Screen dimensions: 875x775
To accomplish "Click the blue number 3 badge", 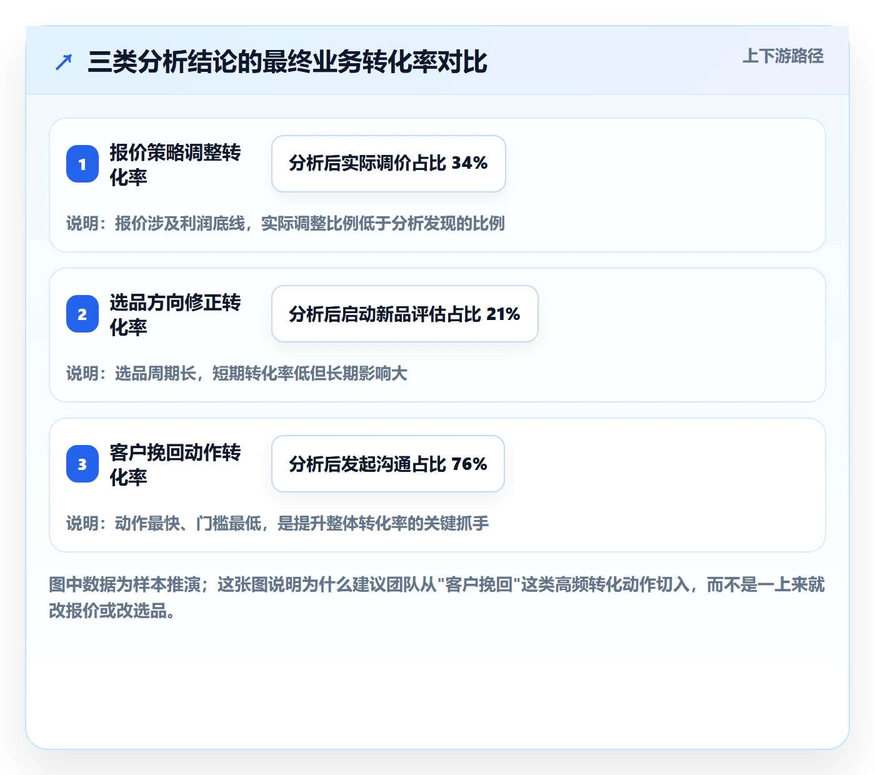I will 82,464.
